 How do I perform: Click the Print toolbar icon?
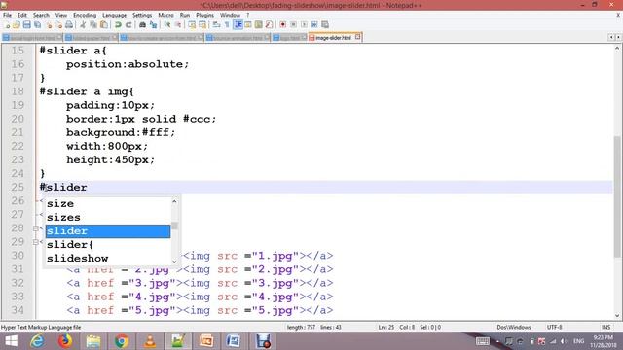pos(69,24)
